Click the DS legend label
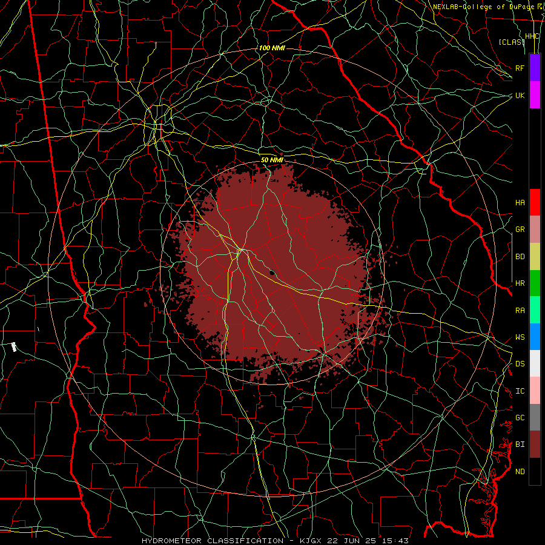 520,363
